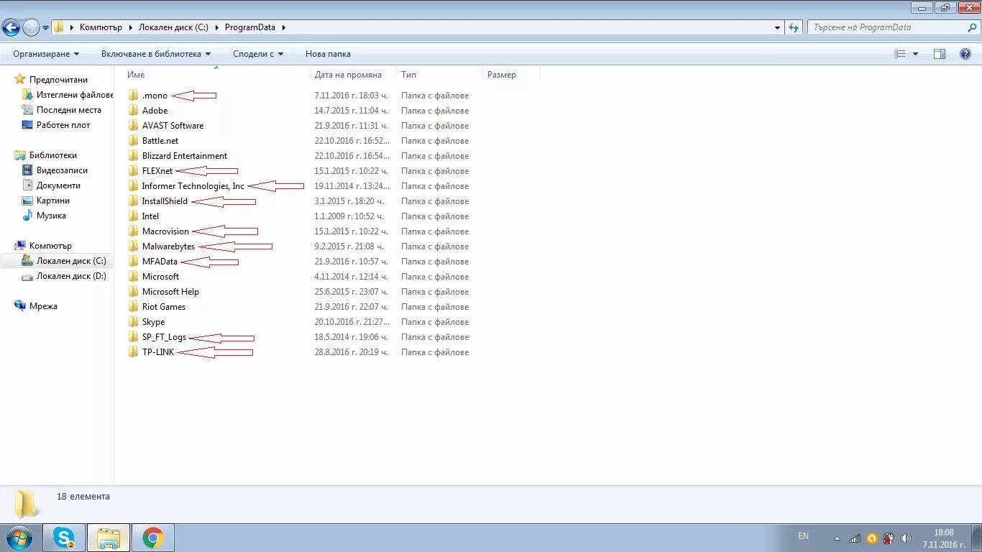The height and width of the screenshot is (552, 982).
Task: Click the Windows Start button
Action: point(19,538)
